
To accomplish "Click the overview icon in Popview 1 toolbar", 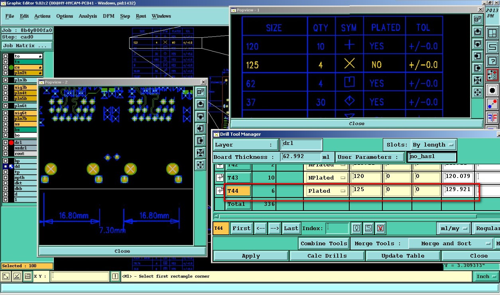I will click(477, 20).
